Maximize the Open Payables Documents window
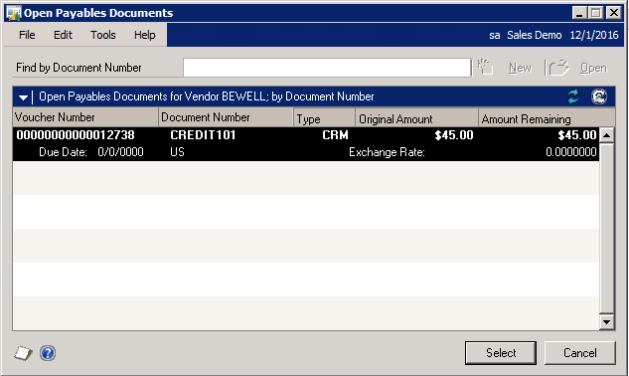Viewport: 629px width, 376px height. 596,13
